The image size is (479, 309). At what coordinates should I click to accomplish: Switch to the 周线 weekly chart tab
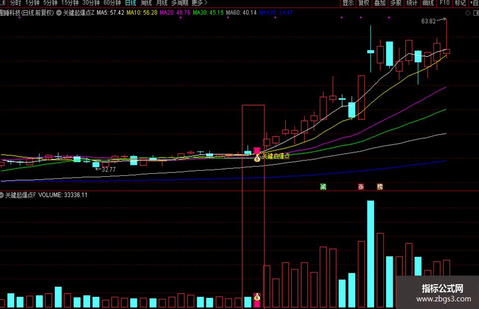pyautogui.click(x=146, y=3)
